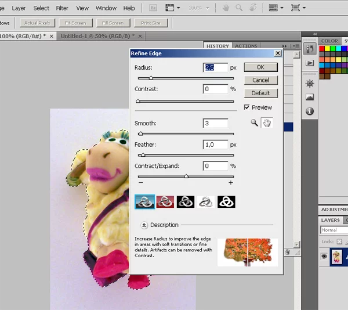Screen dimensions: 348x310
Task: Open the Layers panel tab
Action: pyautogui.click(x=330, y=220)
